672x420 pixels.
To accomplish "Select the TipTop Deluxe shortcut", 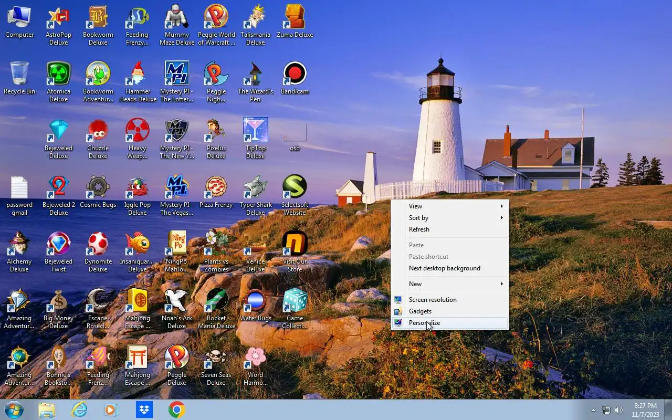I will pos(256,139).
